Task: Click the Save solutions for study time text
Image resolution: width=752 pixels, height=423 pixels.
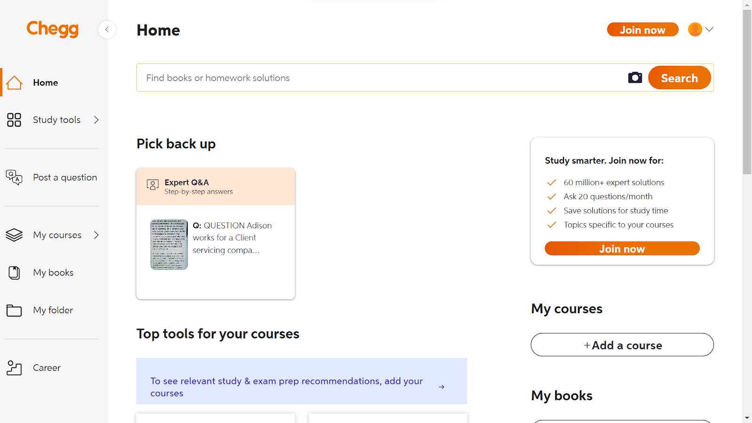Action: [x=616, y=211]
